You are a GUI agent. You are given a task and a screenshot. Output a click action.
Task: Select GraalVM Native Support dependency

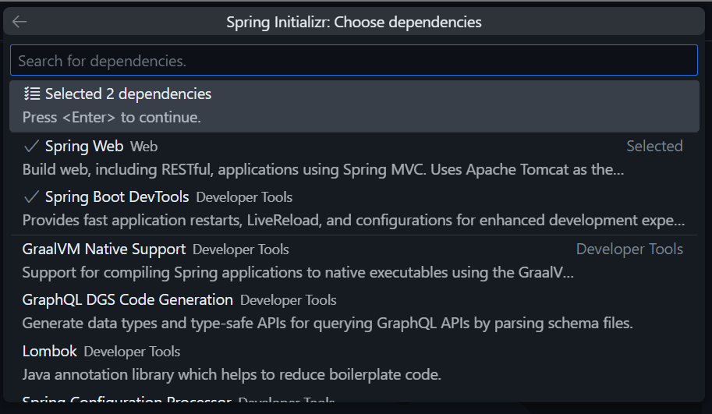tap(354, 261)
